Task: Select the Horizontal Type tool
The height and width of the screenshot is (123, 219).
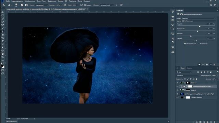Action: pyautogui.click(x=2, y=41)
